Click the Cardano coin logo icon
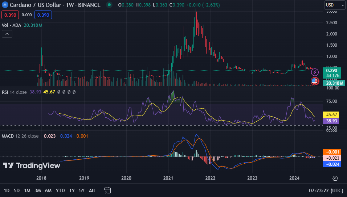347x197 pixels. pos(5,5)
